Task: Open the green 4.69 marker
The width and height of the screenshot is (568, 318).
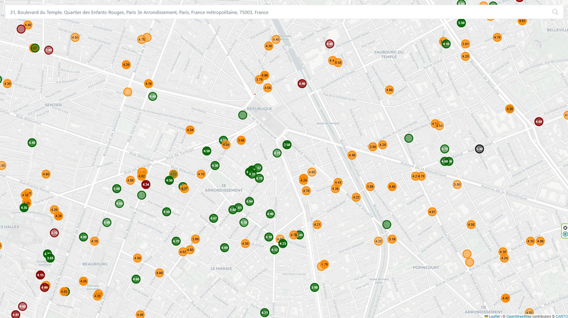Action: coord(225,247)
